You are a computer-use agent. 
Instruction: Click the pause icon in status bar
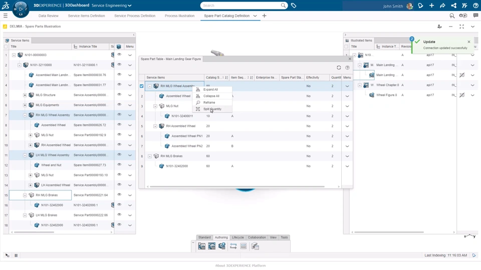[16, 255]
